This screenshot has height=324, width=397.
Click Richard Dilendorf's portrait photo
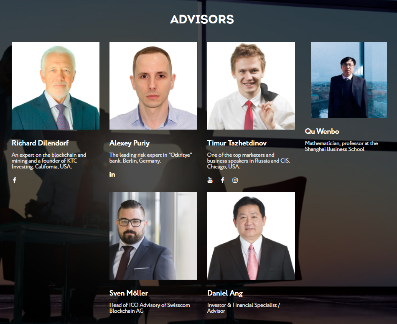pyautogui.click(x=56, y=86)
